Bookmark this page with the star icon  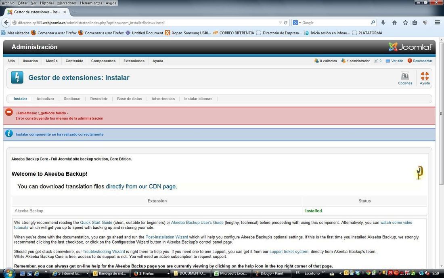[x=405, y=23]
